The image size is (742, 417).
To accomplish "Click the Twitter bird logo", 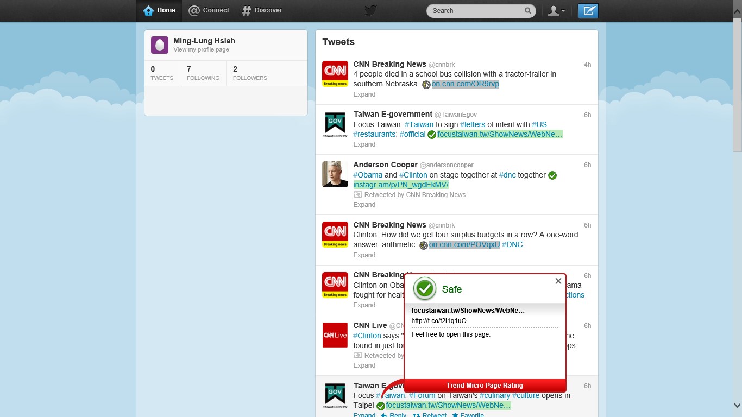I will 370,10.
